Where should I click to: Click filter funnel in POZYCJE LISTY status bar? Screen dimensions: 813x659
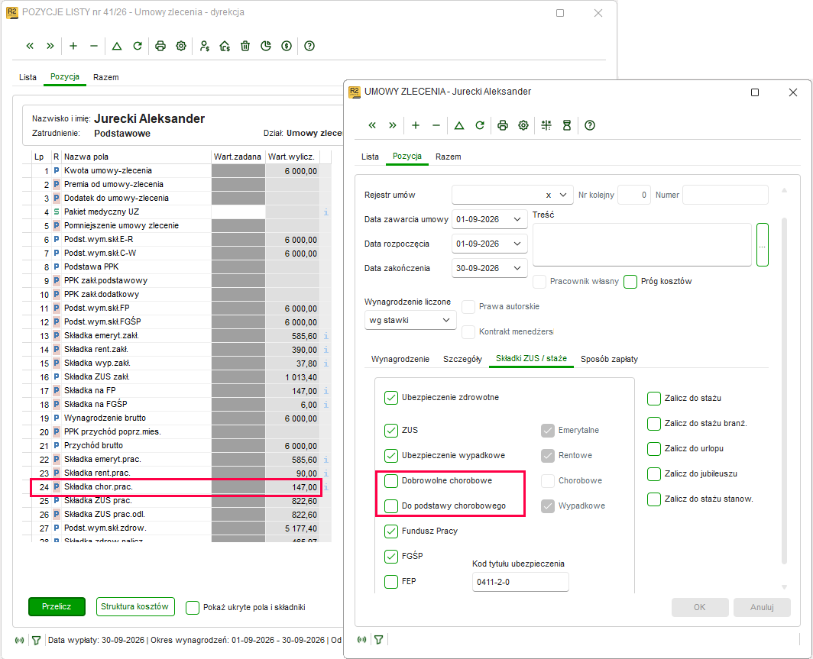37,641
